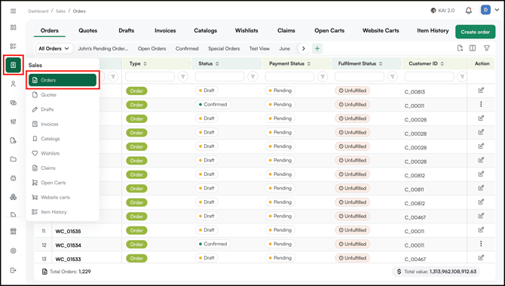This screenshot has height=286, width=505.
Task: Switch to the Drafts tab
Action: point(127,31)
